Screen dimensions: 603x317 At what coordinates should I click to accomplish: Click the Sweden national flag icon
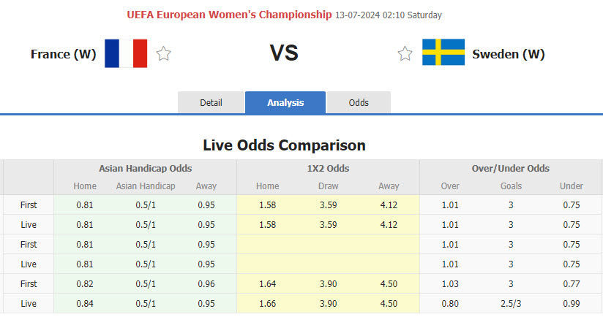(443, 53)
